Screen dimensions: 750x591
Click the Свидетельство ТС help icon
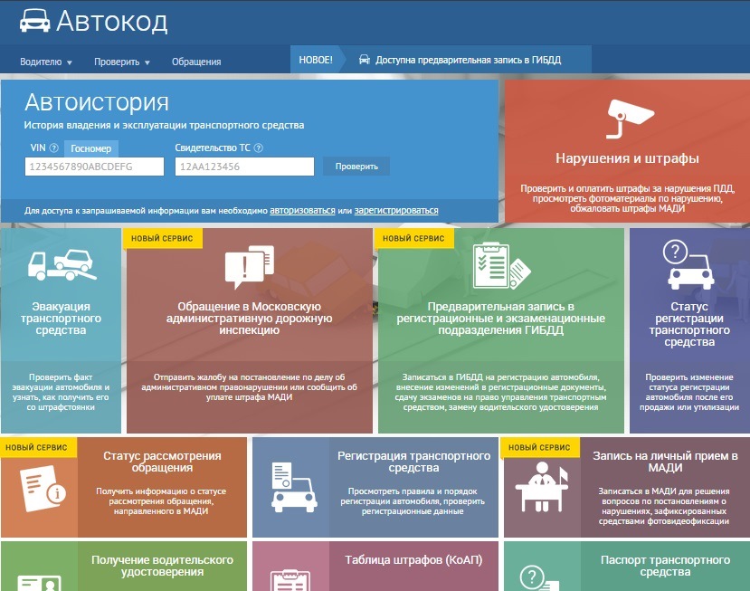click(258, 148)
